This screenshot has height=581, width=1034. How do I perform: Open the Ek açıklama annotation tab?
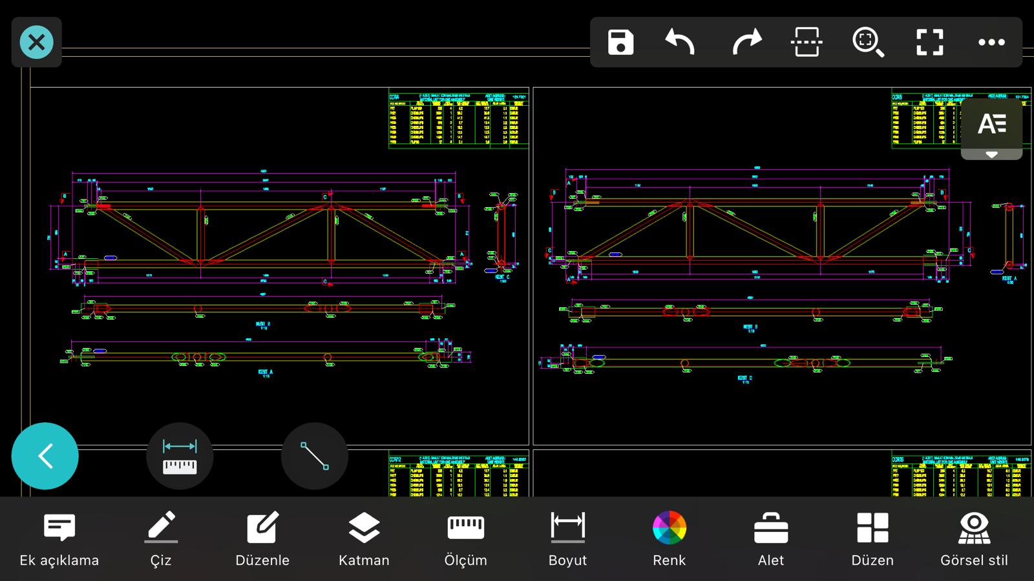click(59, 539)
